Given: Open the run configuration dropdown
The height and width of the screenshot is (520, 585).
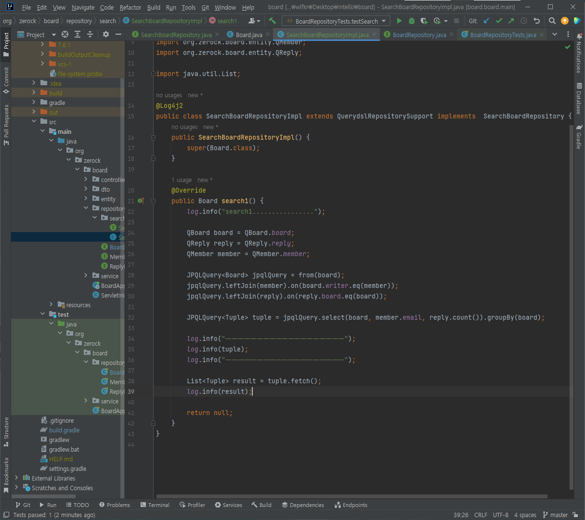Looking at the screenshot, I should pos(337,21).
